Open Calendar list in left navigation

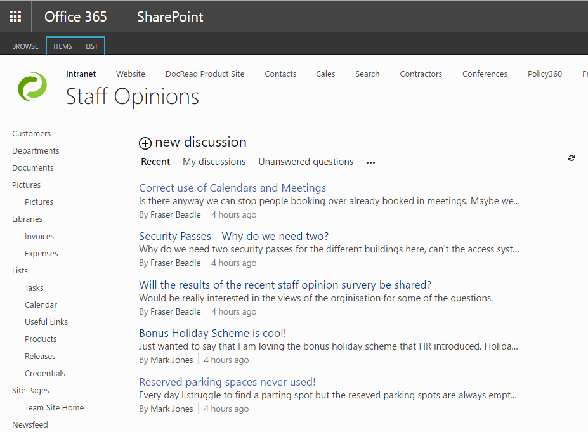pyautogui.click(x=41, y=304)
